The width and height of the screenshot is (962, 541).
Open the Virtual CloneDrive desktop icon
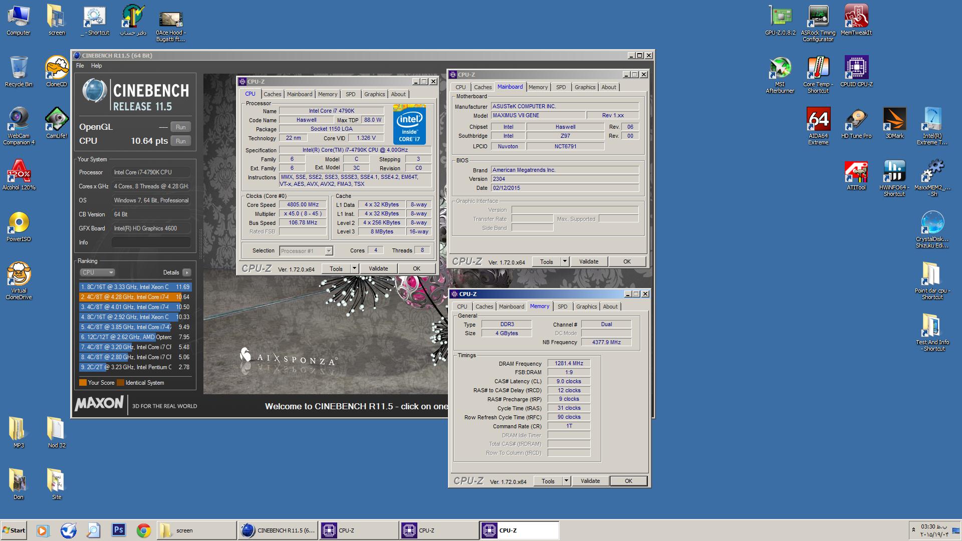(x=19, y=281)
